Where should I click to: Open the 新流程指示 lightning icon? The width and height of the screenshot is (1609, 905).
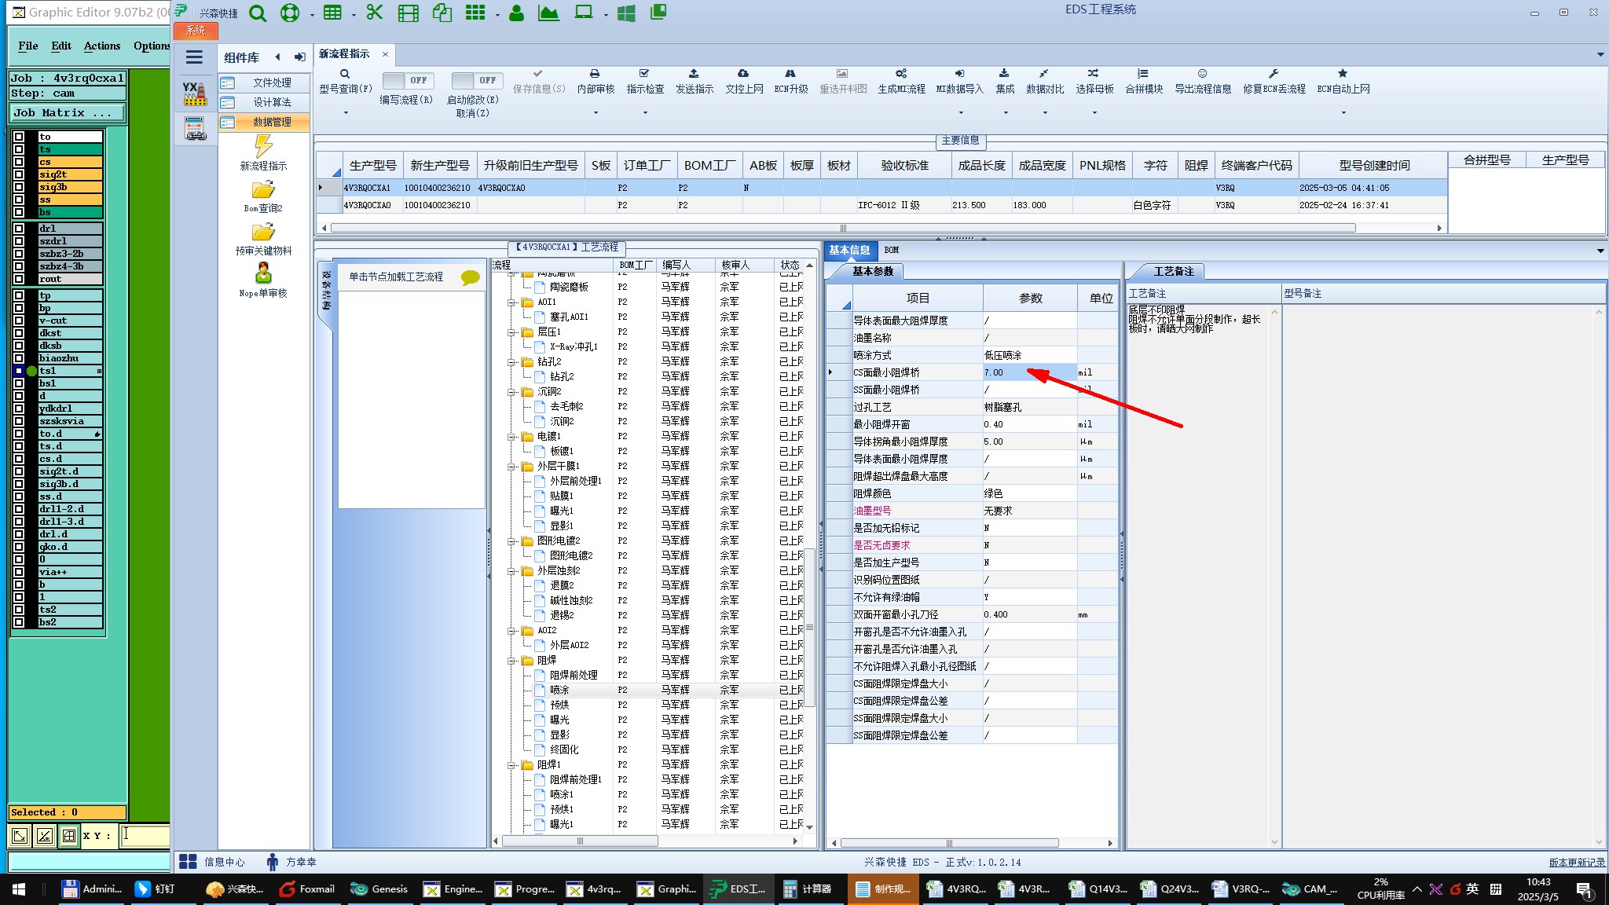263,146
